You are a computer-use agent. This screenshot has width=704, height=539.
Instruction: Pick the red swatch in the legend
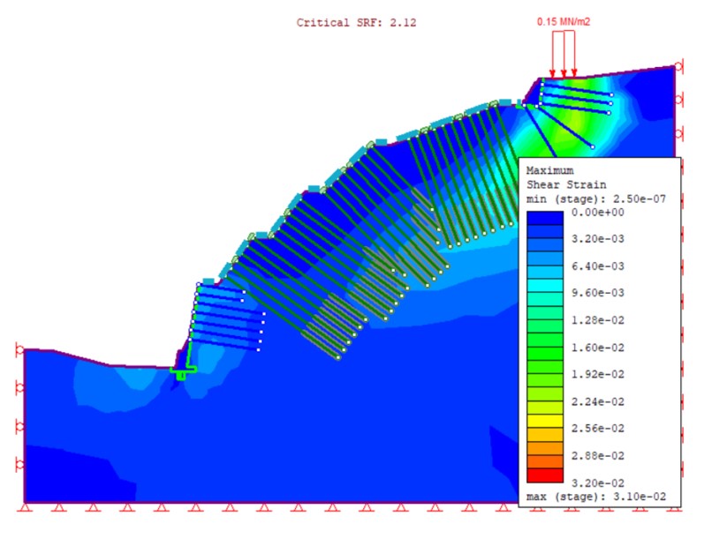pos(542,475)
